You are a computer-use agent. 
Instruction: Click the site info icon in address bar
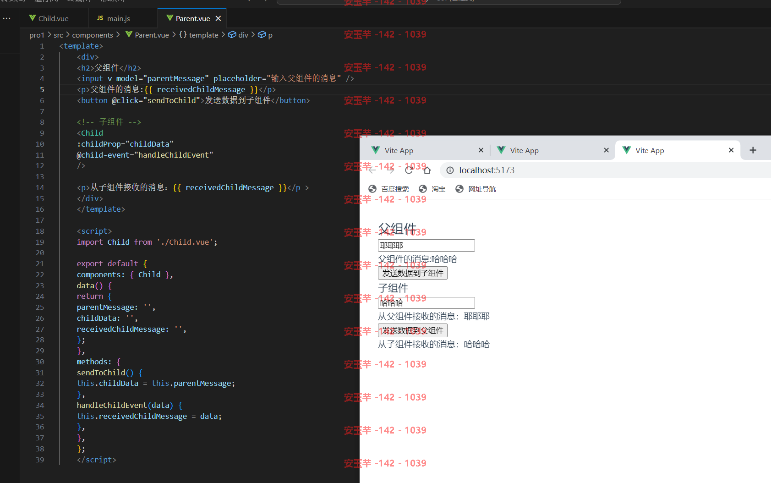[x=450, y=170]
